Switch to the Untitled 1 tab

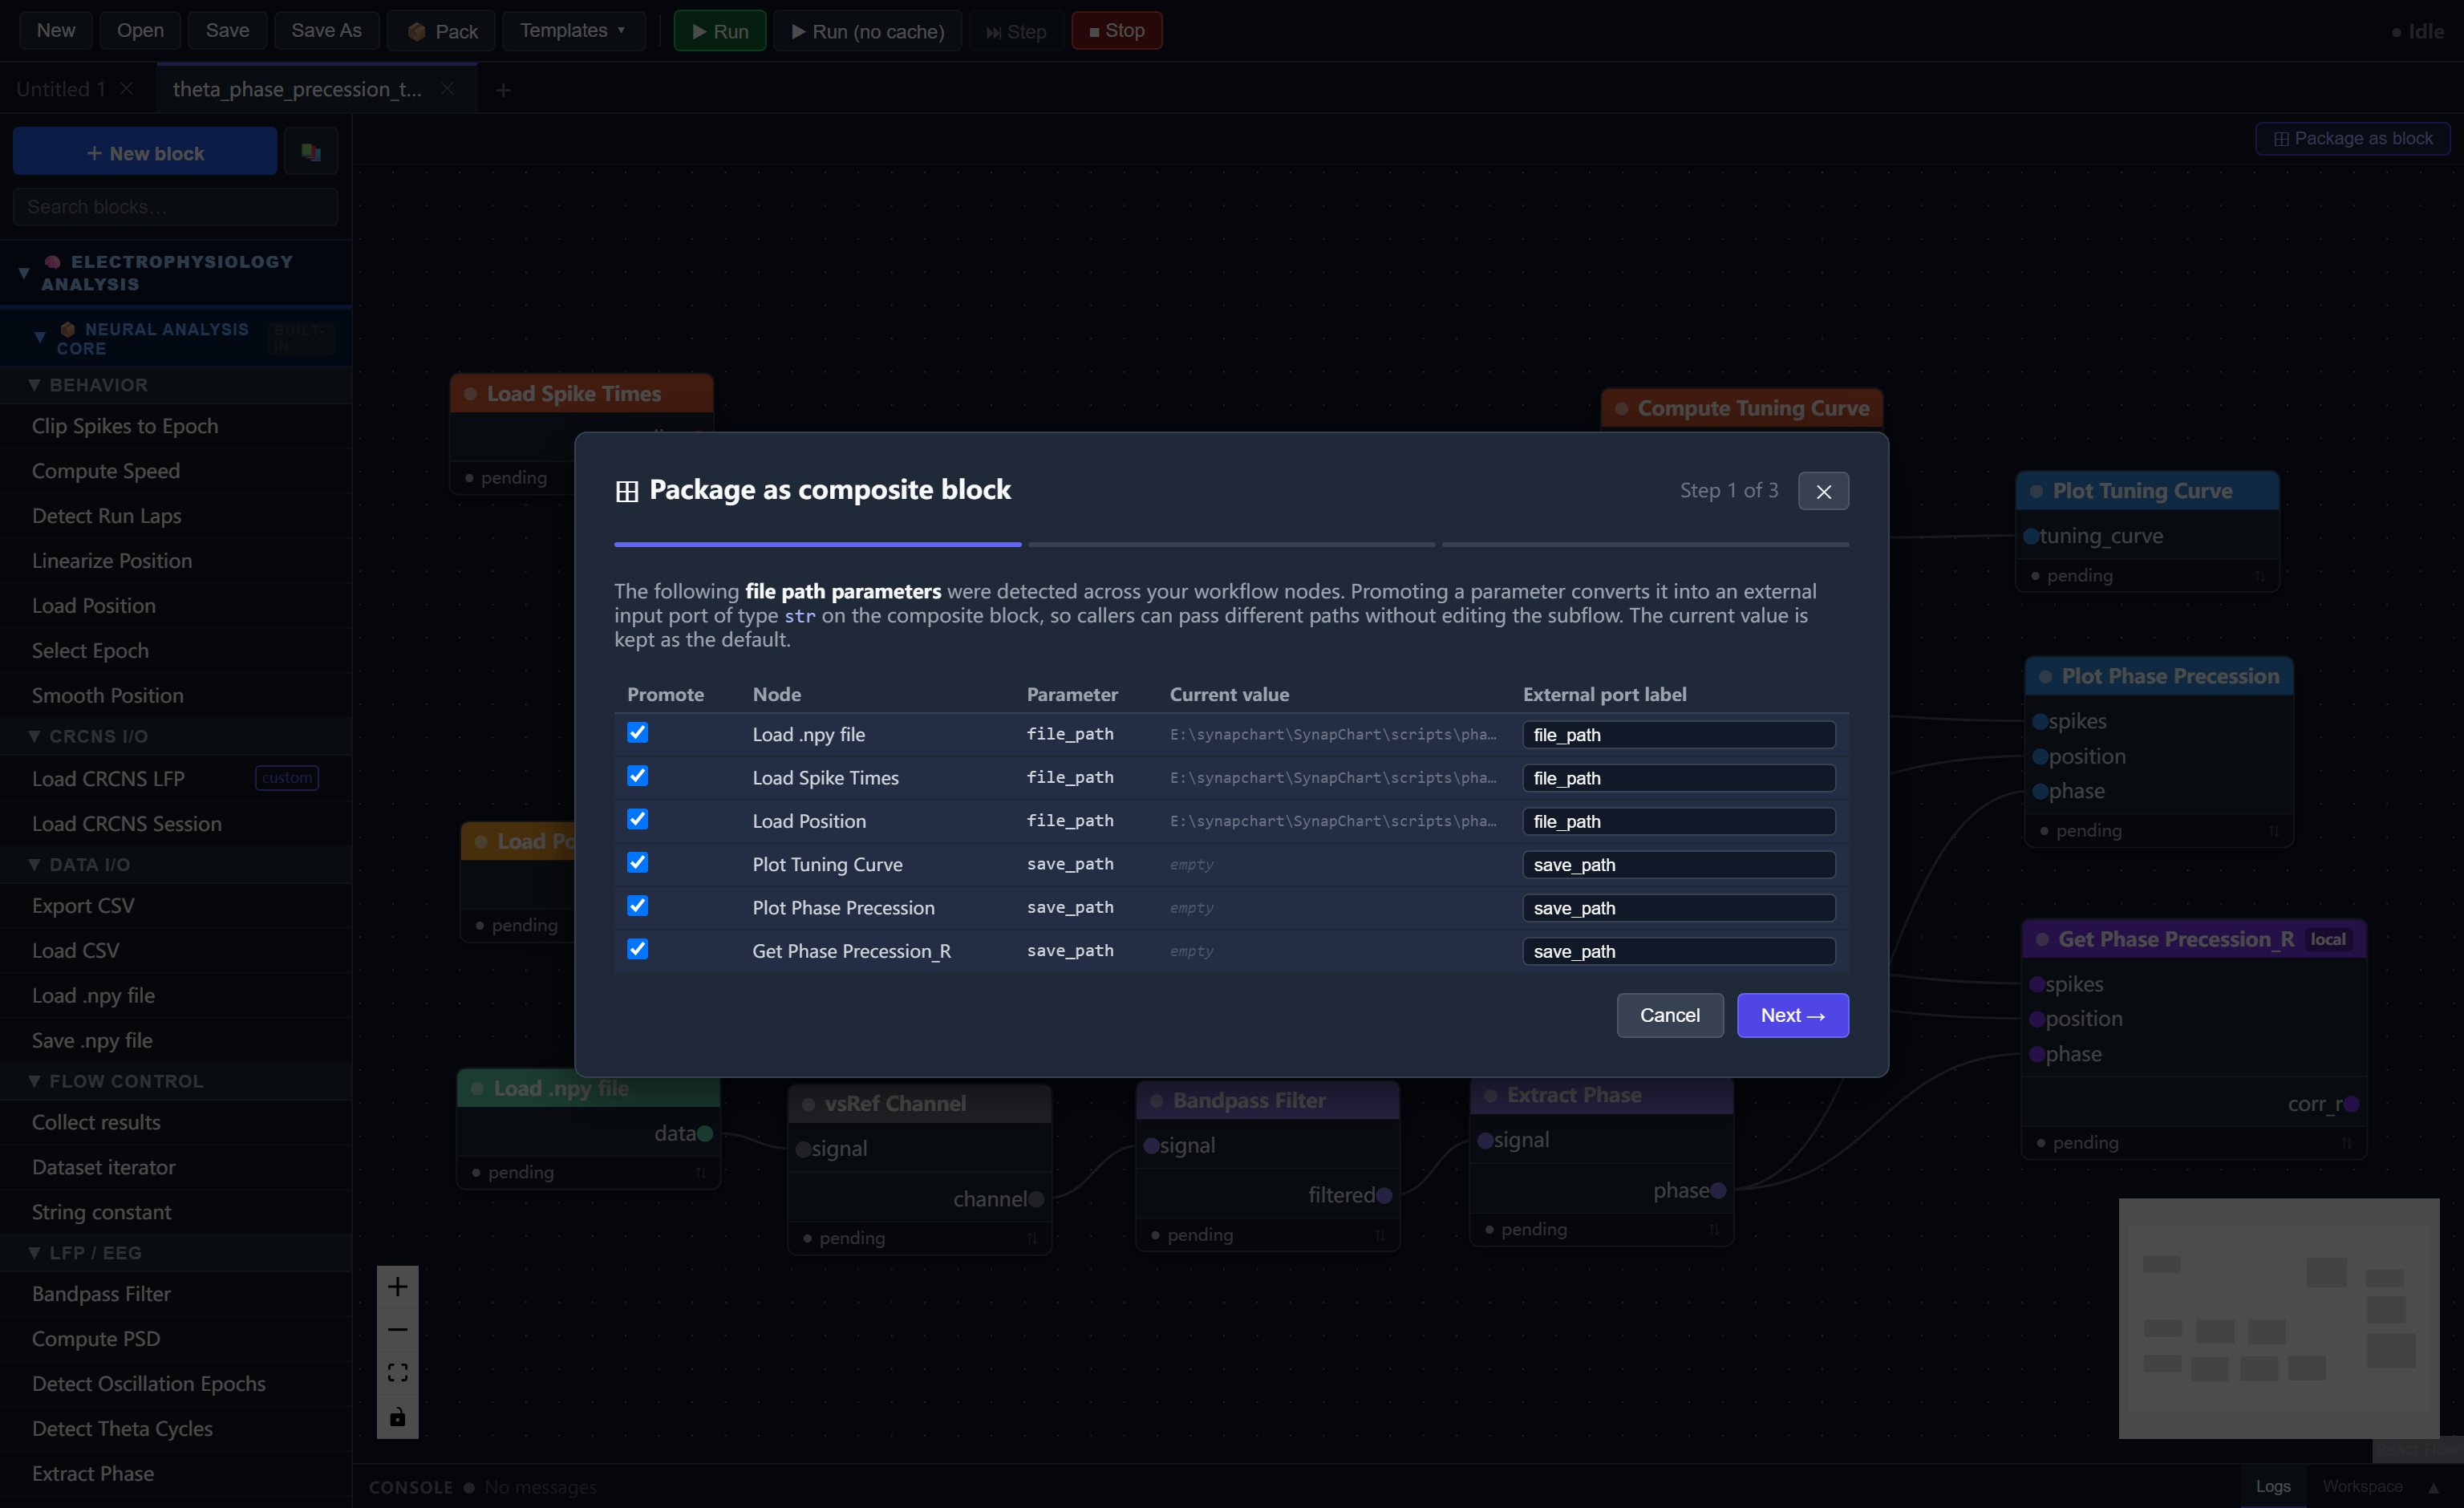coord(60,89)
